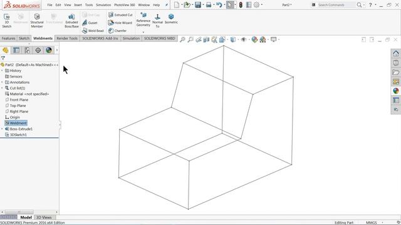Add a Gusset feature
The width and height of the screenshot is (401, 225).
(90, 22)
